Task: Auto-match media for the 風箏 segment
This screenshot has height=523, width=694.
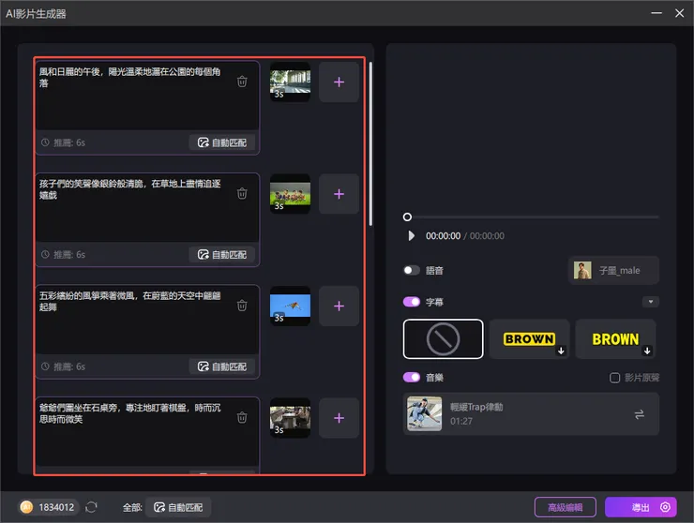Action: pos(222,366)
